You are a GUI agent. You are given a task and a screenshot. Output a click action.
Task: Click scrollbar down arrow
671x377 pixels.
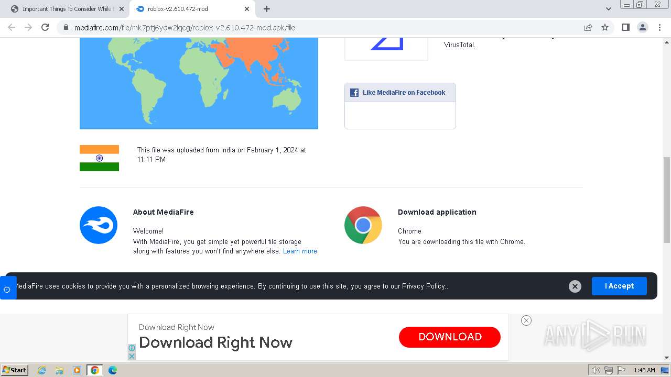667,358
